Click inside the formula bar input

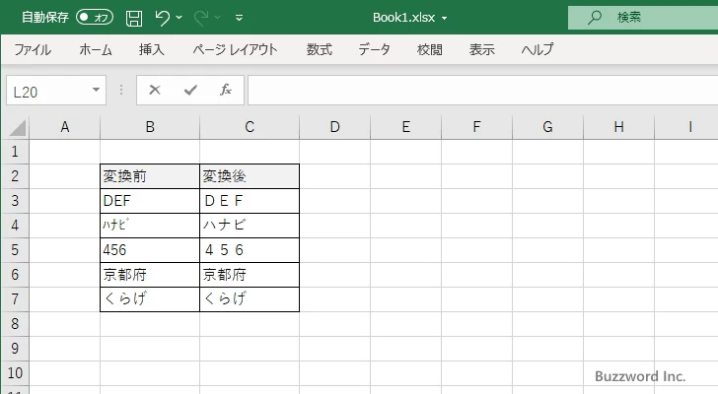click(482, 91)
